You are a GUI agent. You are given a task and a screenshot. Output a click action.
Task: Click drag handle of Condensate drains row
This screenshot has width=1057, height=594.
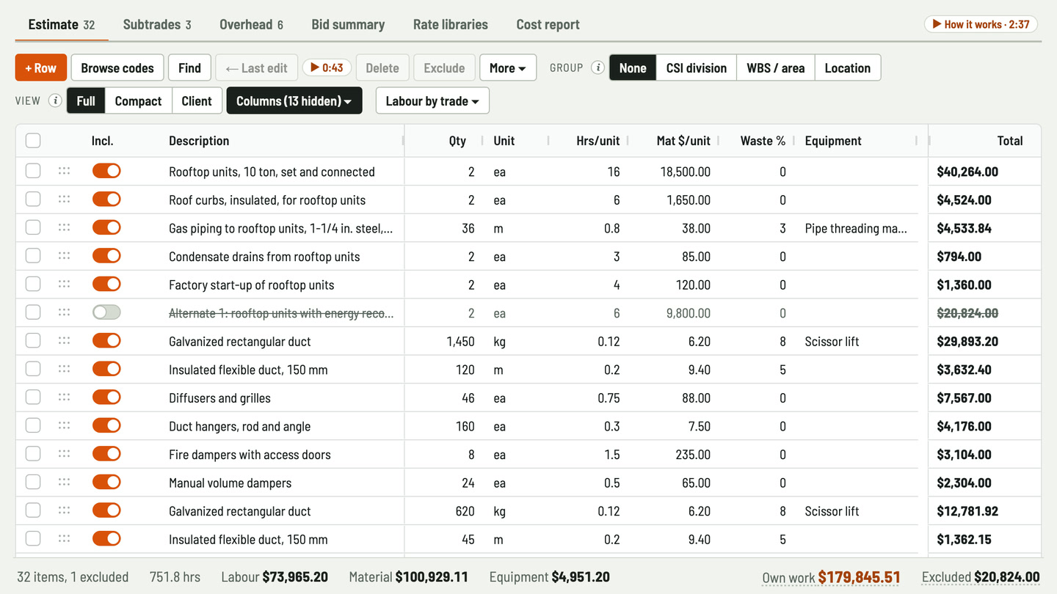64,256
